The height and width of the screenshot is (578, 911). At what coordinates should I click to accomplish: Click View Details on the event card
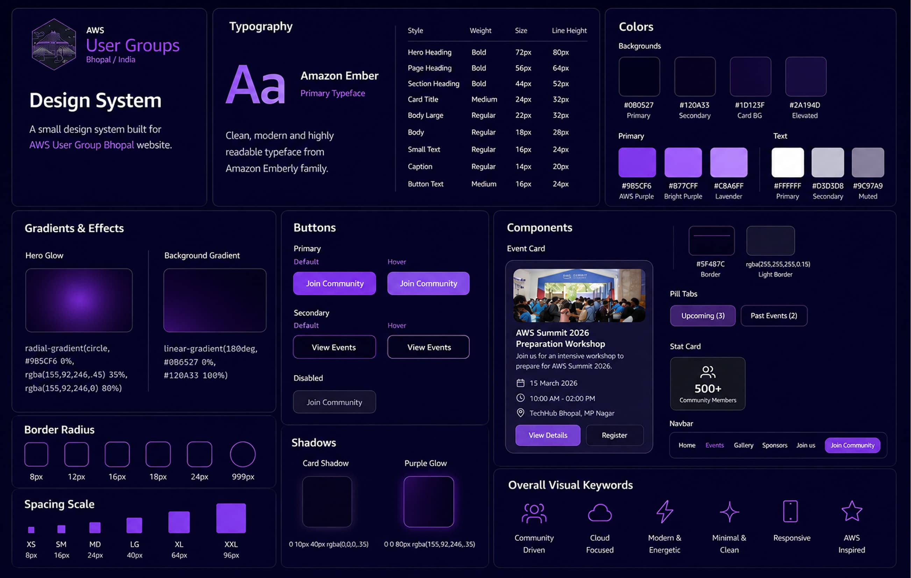(x=548, y=435)
